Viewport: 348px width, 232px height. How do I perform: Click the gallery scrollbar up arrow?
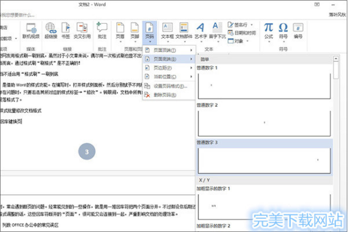[336, 58]
